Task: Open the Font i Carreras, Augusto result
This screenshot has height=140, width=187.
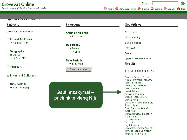Action: click(x=137, y=108)
